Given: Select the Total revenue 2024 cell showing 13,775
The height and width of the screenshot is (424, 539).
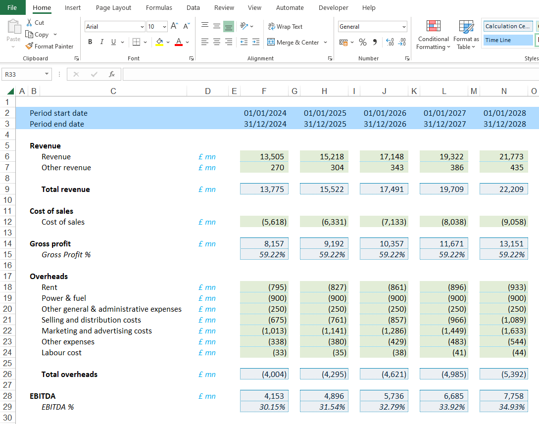Looking at the screenshot, I should 264,189.
